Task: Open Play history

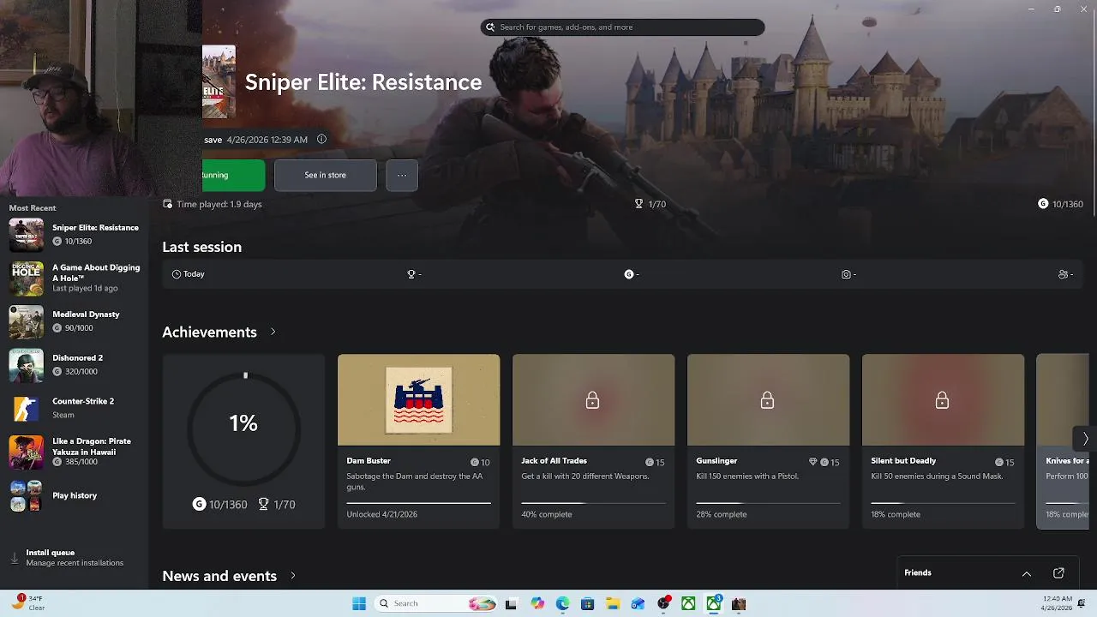Action: [75, 495]
